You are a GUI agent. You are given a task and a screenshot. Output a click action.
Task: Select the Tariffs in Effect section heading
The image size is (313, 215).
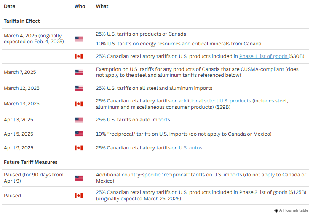[x=22, y=21]
